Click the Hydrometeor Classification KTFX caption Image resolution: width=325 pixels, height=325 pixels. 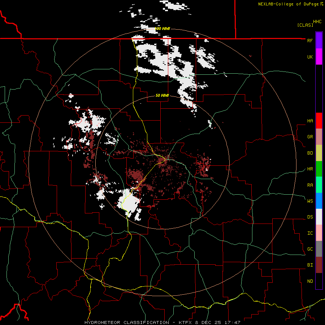point(162,322)
